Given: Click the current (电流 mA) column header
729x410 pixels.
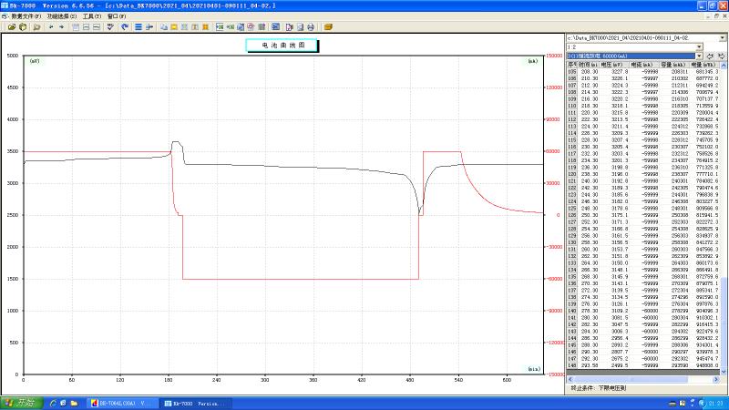Looking at the screenshot, I should click(x=642, y=65).
